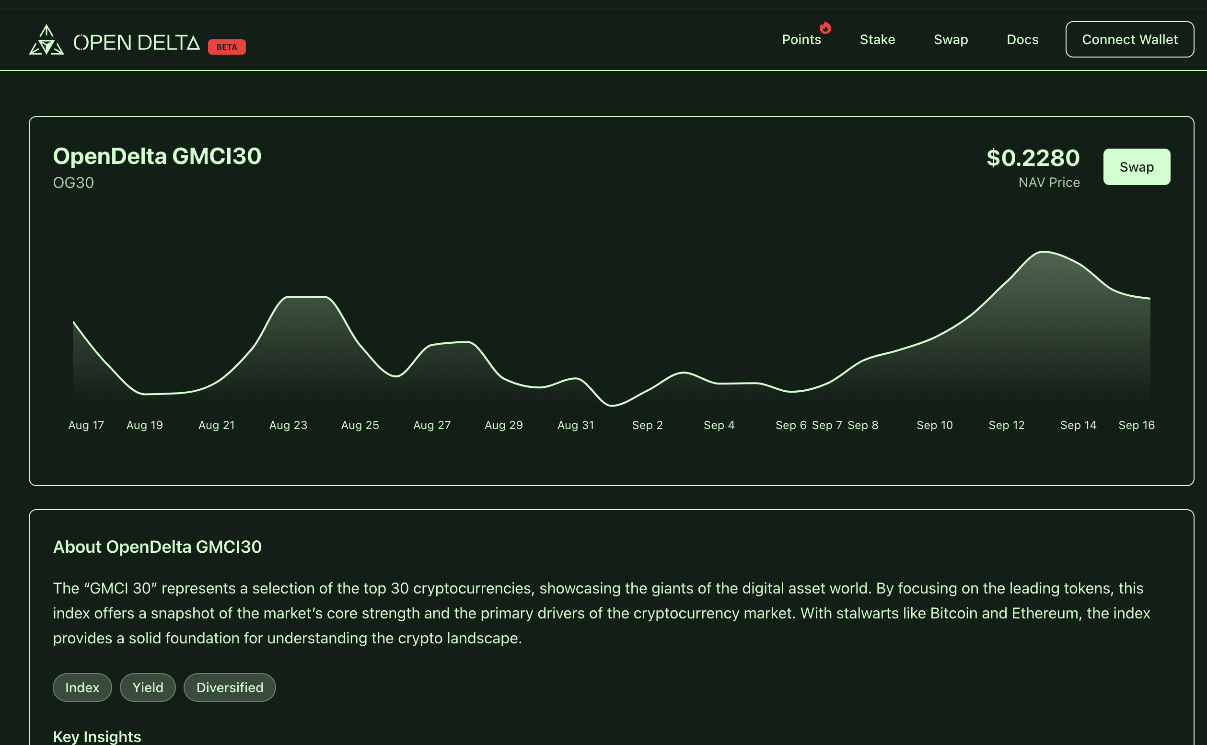Click the Aug 17 date label on chart
Screen dimensions: 1207x745
[86, 425]
